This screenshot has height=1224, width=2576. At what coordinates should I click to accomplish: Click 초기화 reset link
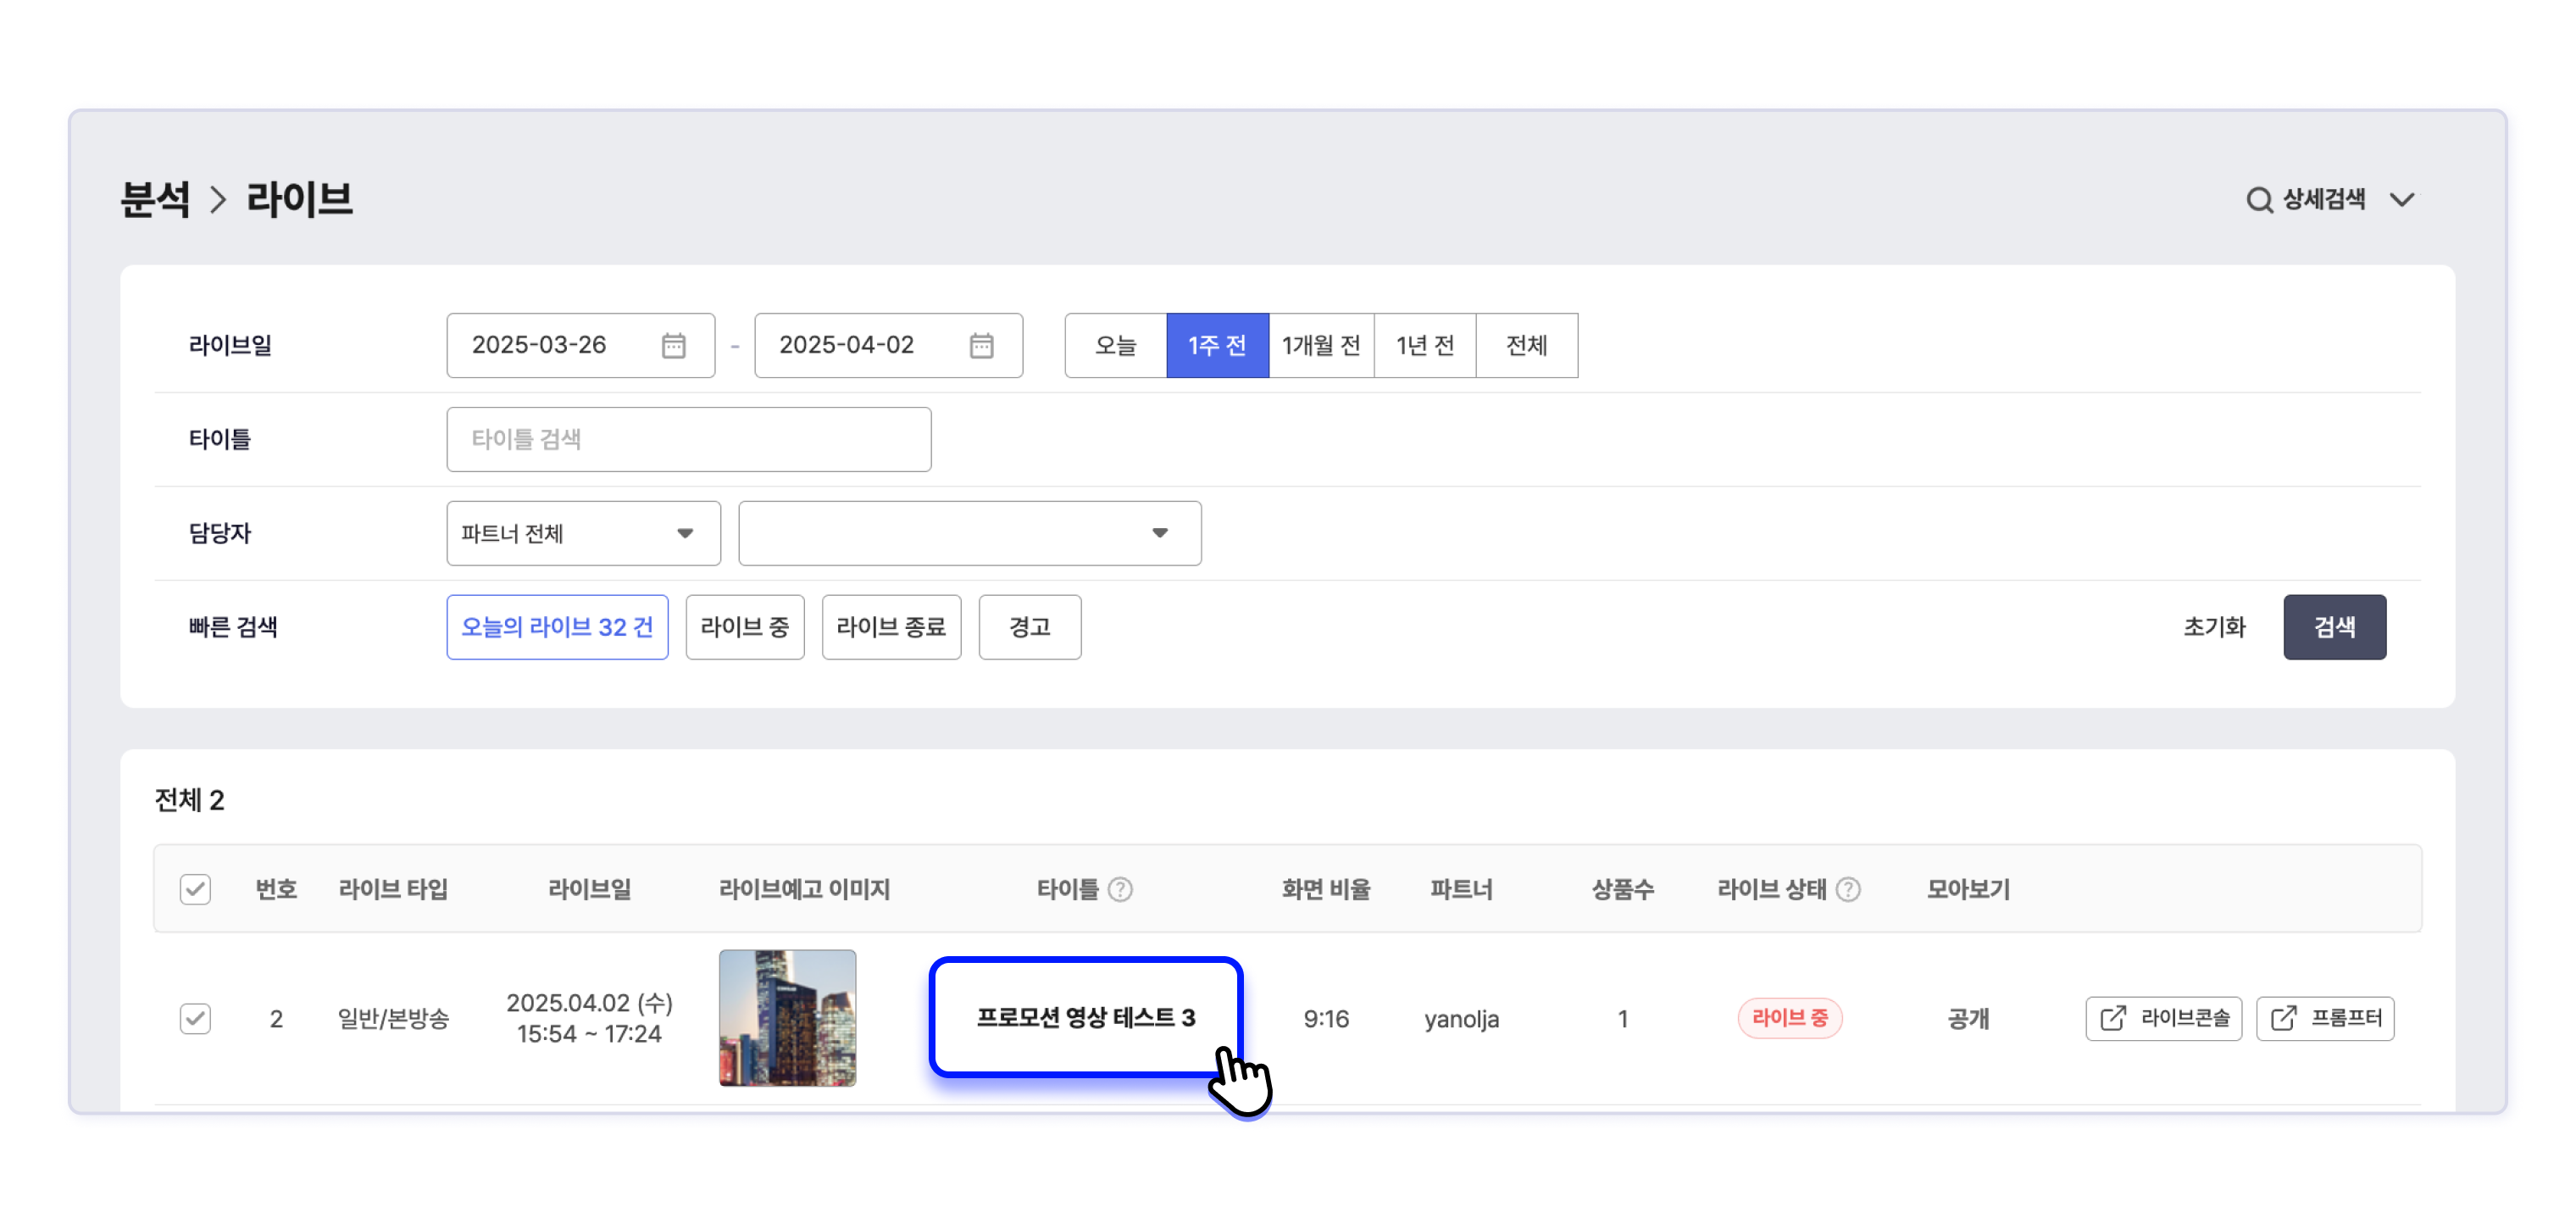[x=2214, y=627]
